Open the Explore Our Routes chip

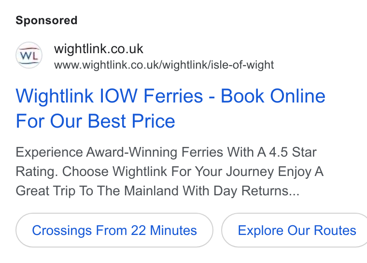[295, 230]
